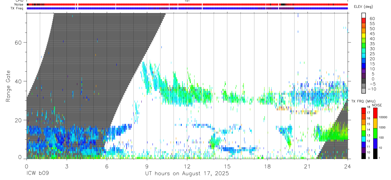Click the yellow 14 MHz TX FRQ block
This screenshot has width=391, height=180.
pos(363,128)
